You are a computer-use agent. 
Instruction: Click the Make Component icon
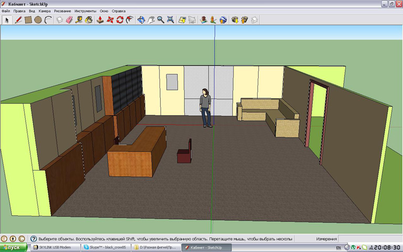pyautogui.click(x=60, y=20)
